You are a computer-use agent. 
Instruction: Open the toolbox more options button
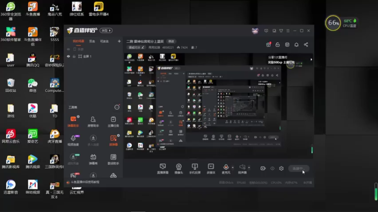click(117, 107)
